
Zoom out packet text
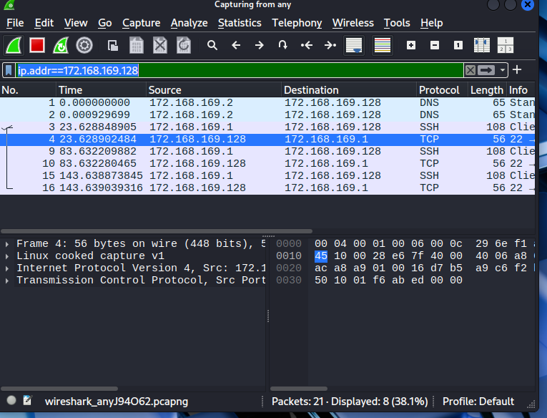pos(435,45)
